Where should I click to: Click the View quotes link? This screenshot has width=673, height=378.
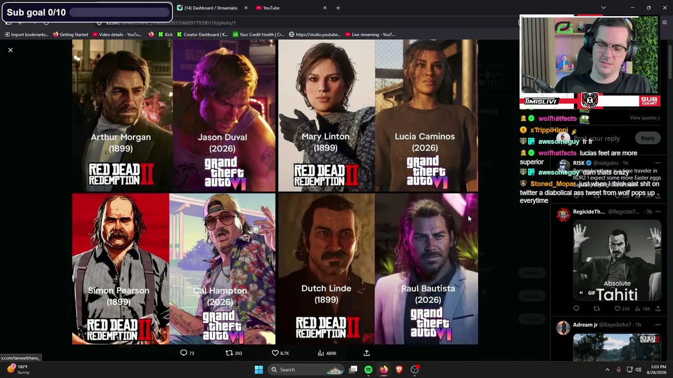click(x=646, y=118)
